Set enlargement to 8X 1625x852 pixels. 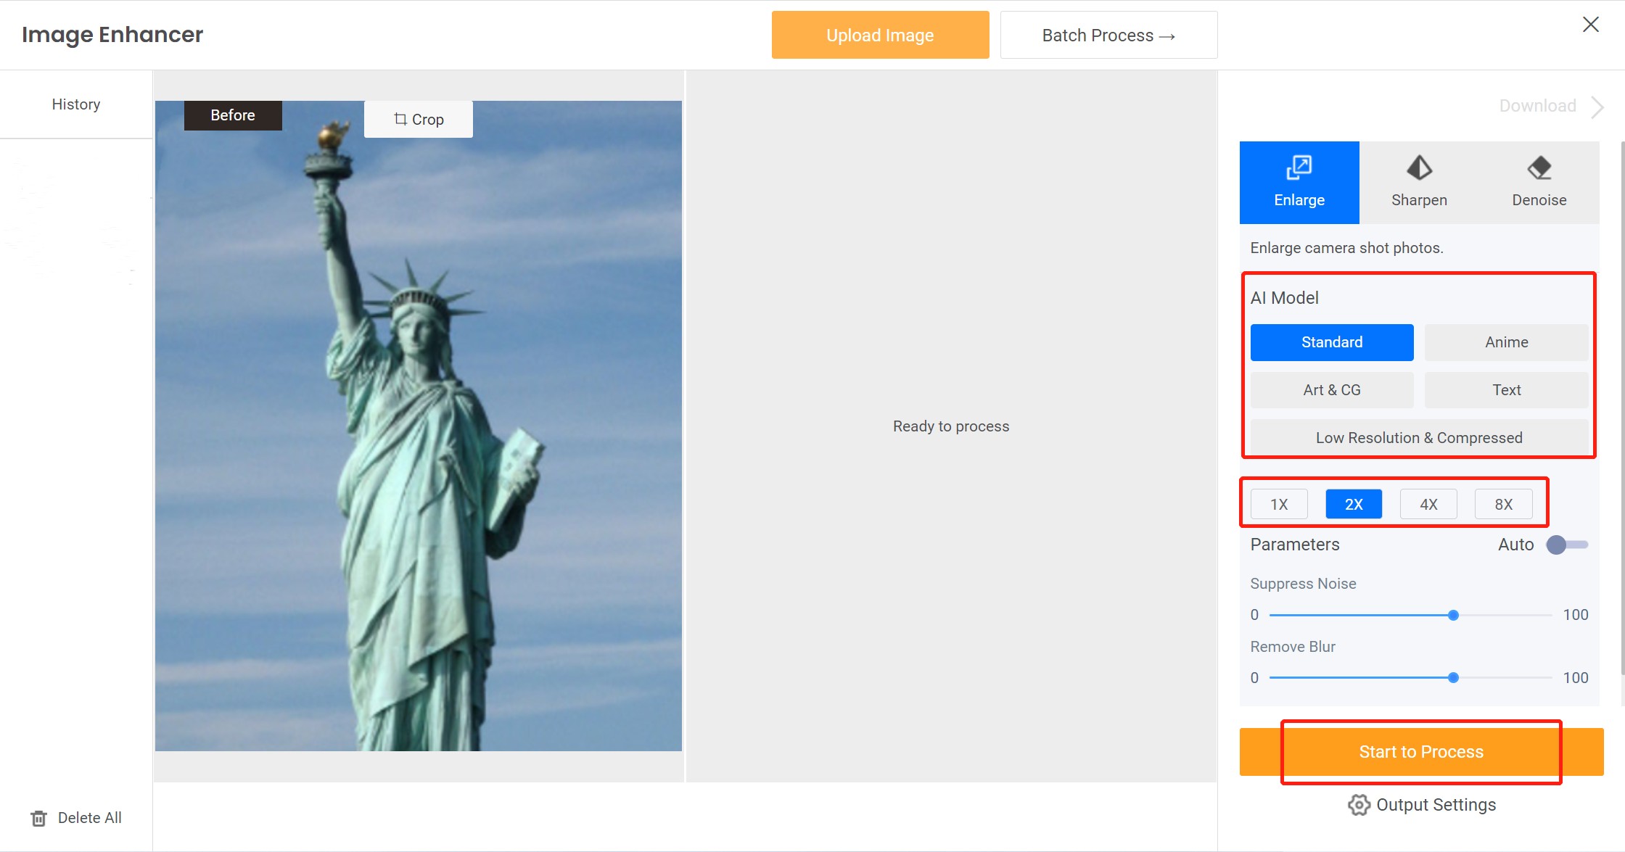tap(1503, 504)
